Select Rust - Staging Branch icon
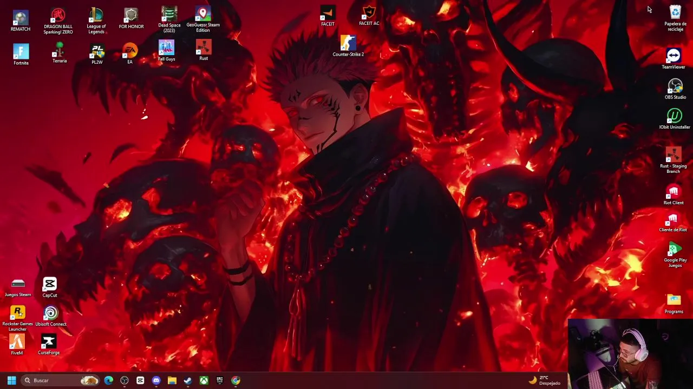This screenshot has width=693, height=389. pos(673,160)
